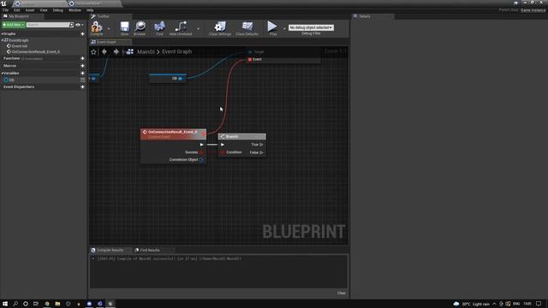The height and width of the screenshot is (308, 548).
Task: Open notification center in system tray
Action: click(539, 304)
